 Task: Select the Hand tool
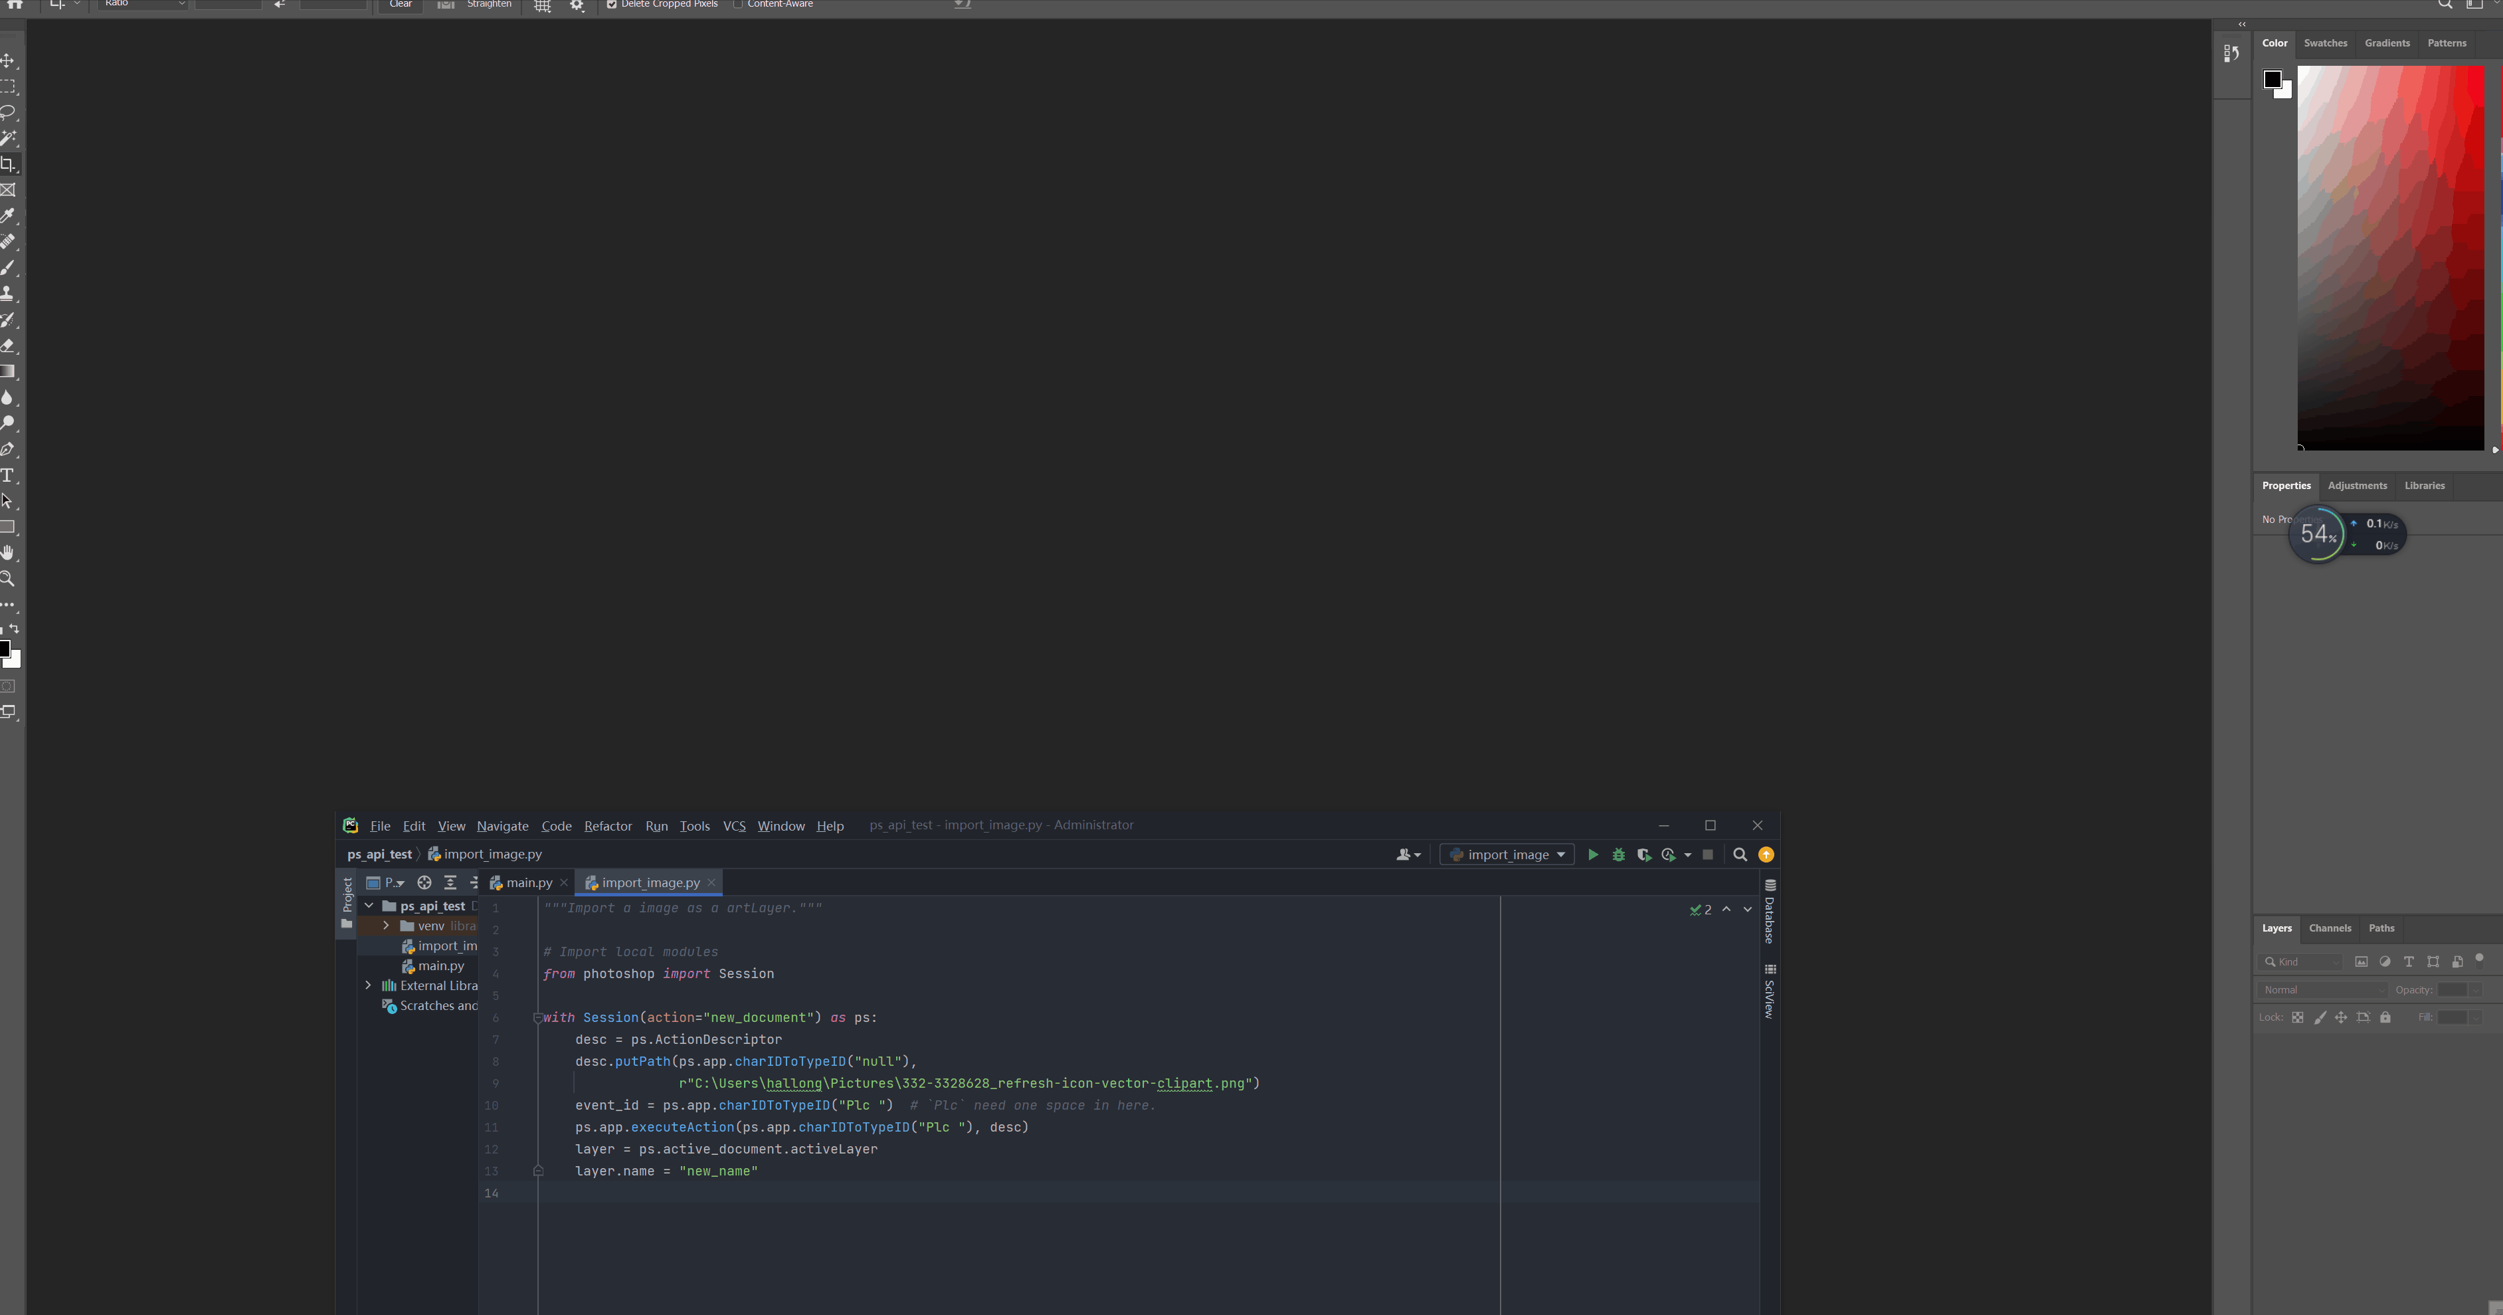click(x=9, y=553)
